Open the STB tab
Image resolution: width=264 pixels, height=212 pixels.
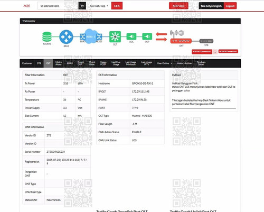pos(39,63)
